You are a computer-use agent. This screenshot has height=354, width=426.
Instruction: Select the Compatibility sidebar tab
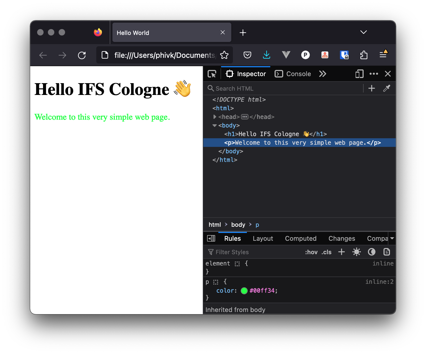coord(377,239)
